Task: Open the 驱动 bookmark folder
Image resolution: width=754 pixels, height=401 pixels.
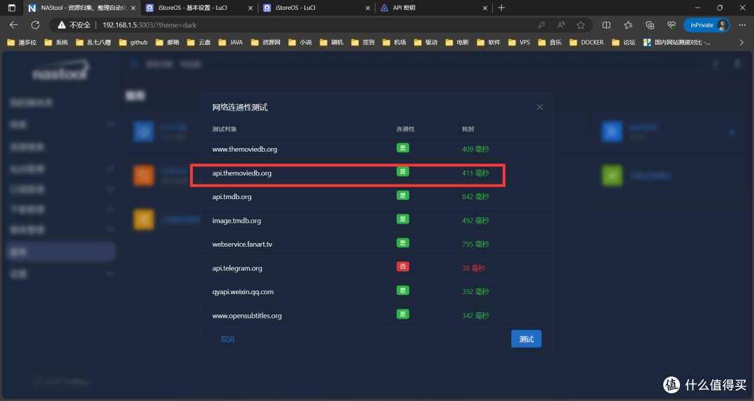Action: pos(426,43)
